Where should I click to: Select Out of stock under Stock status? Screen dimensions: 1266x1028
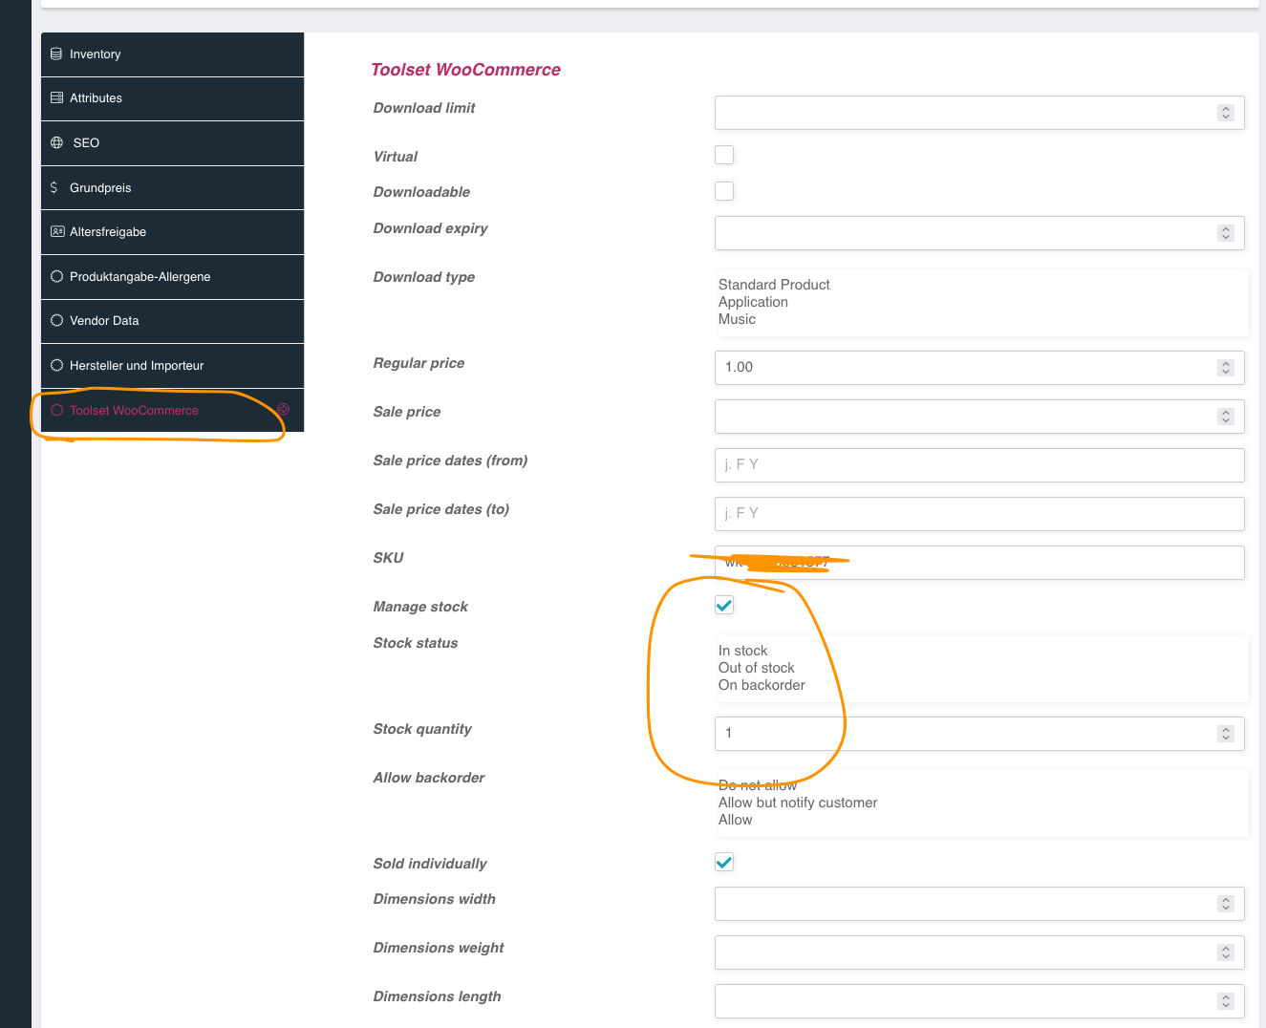tap(756, 668)
